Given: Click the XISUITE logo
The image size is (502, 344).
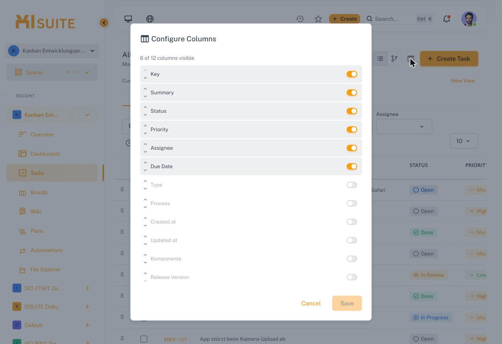Looking at the screenshot, I should point(45,22).
